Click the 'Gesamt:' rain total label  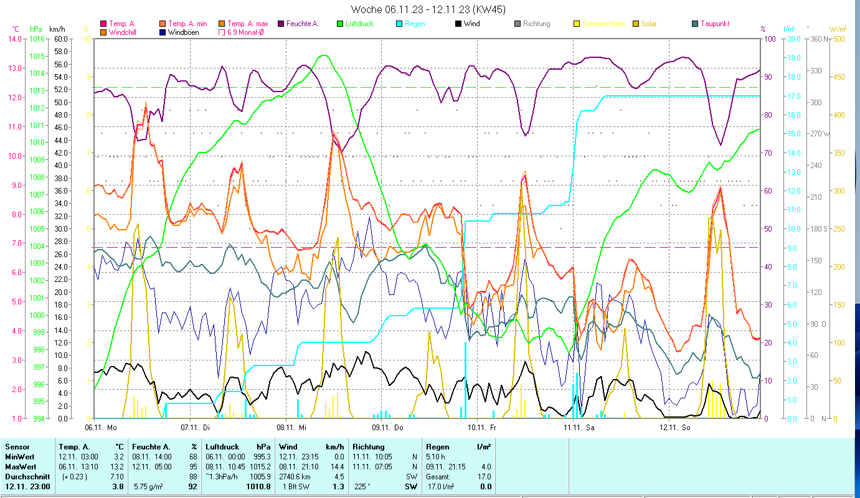coord(438,476)
